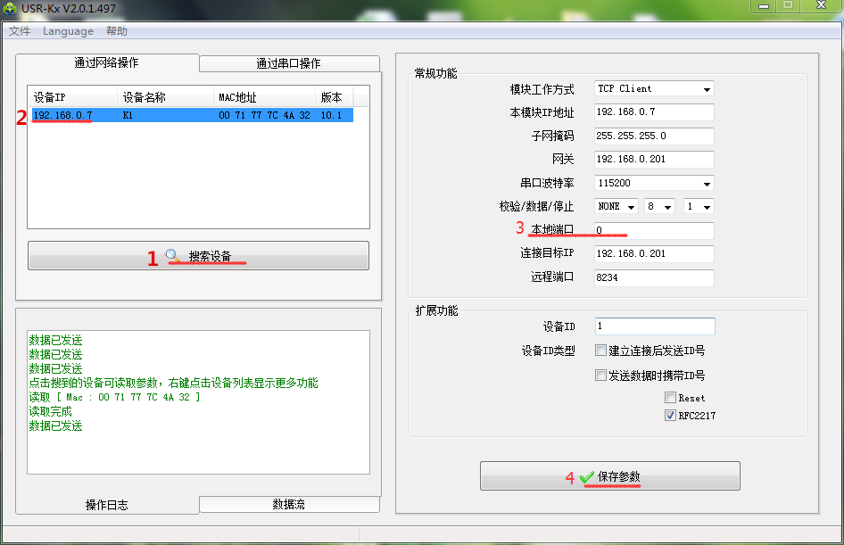This screenshot has height=545, width=844.
Task: Switch to 数据流 tab
Action: point(288,504)
